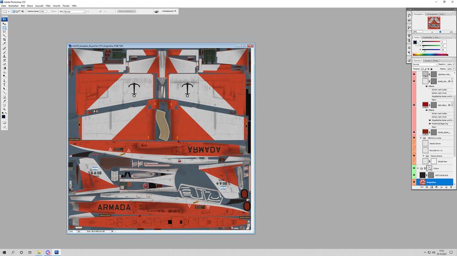Select the Rectangular Marquee tool

tap(4, 28)
